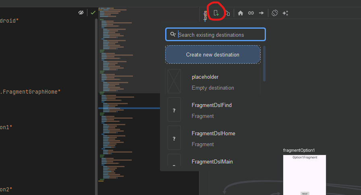361x195 pixels.
Task: Click the FragmentDslHome question-mark thumbnail
Action: click(x=174, y=138)
